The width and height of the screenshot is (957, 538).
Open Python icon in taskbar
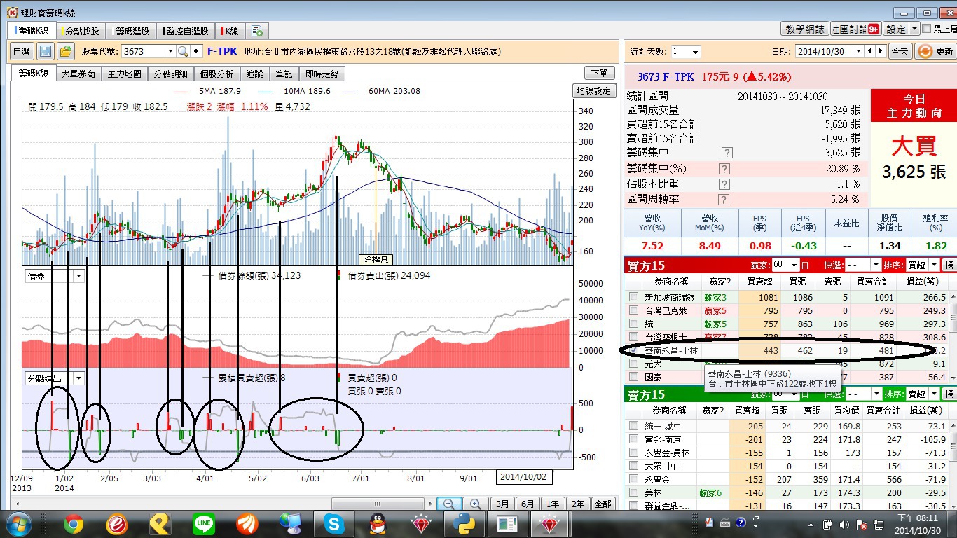pyautogui.click(x=464, y=524)
